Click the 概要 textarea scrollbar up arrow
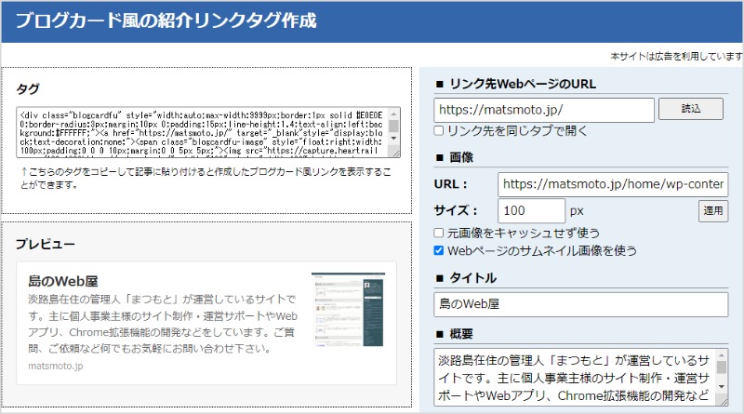Viewport: 744px width, 414px height. 723,357
